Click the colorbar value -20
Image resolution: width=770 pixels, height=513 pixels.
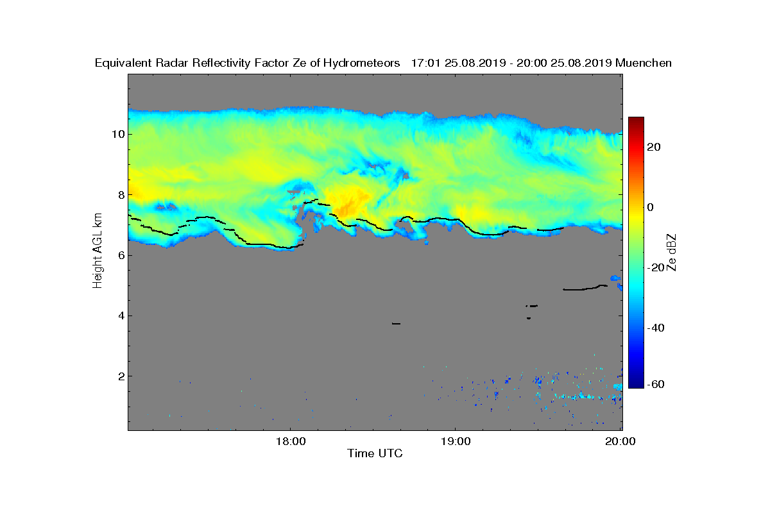click(656, 267)
